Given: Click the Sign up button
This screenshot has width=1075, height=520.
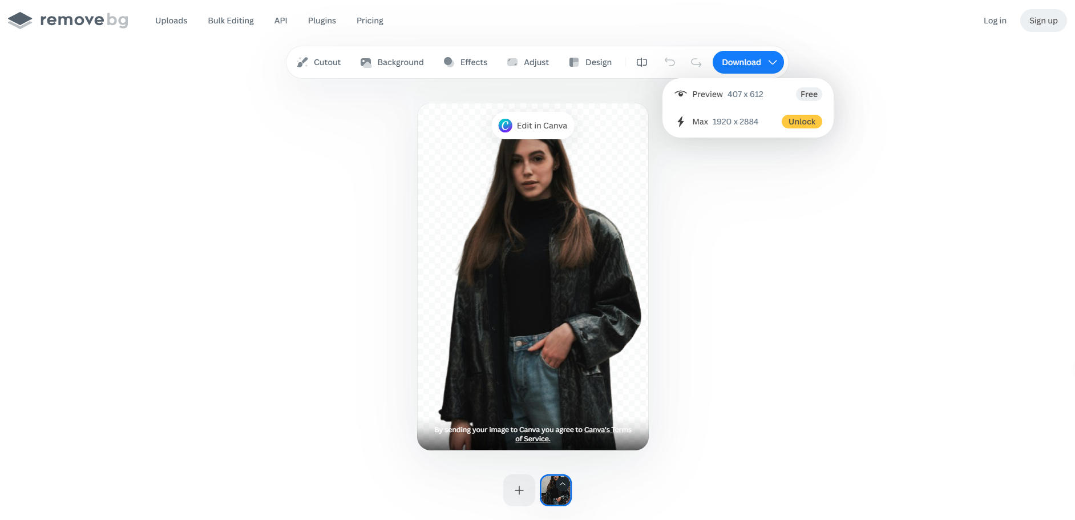Looking at the screenshot, I should pos(1043,21).
